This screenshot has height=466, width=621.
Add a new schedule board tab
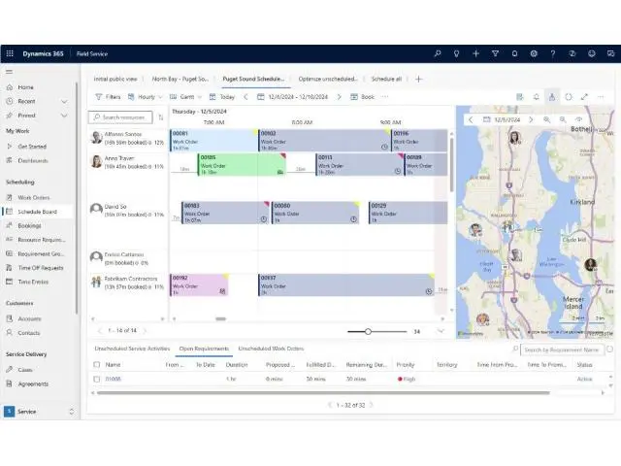[x=419, y=79]
